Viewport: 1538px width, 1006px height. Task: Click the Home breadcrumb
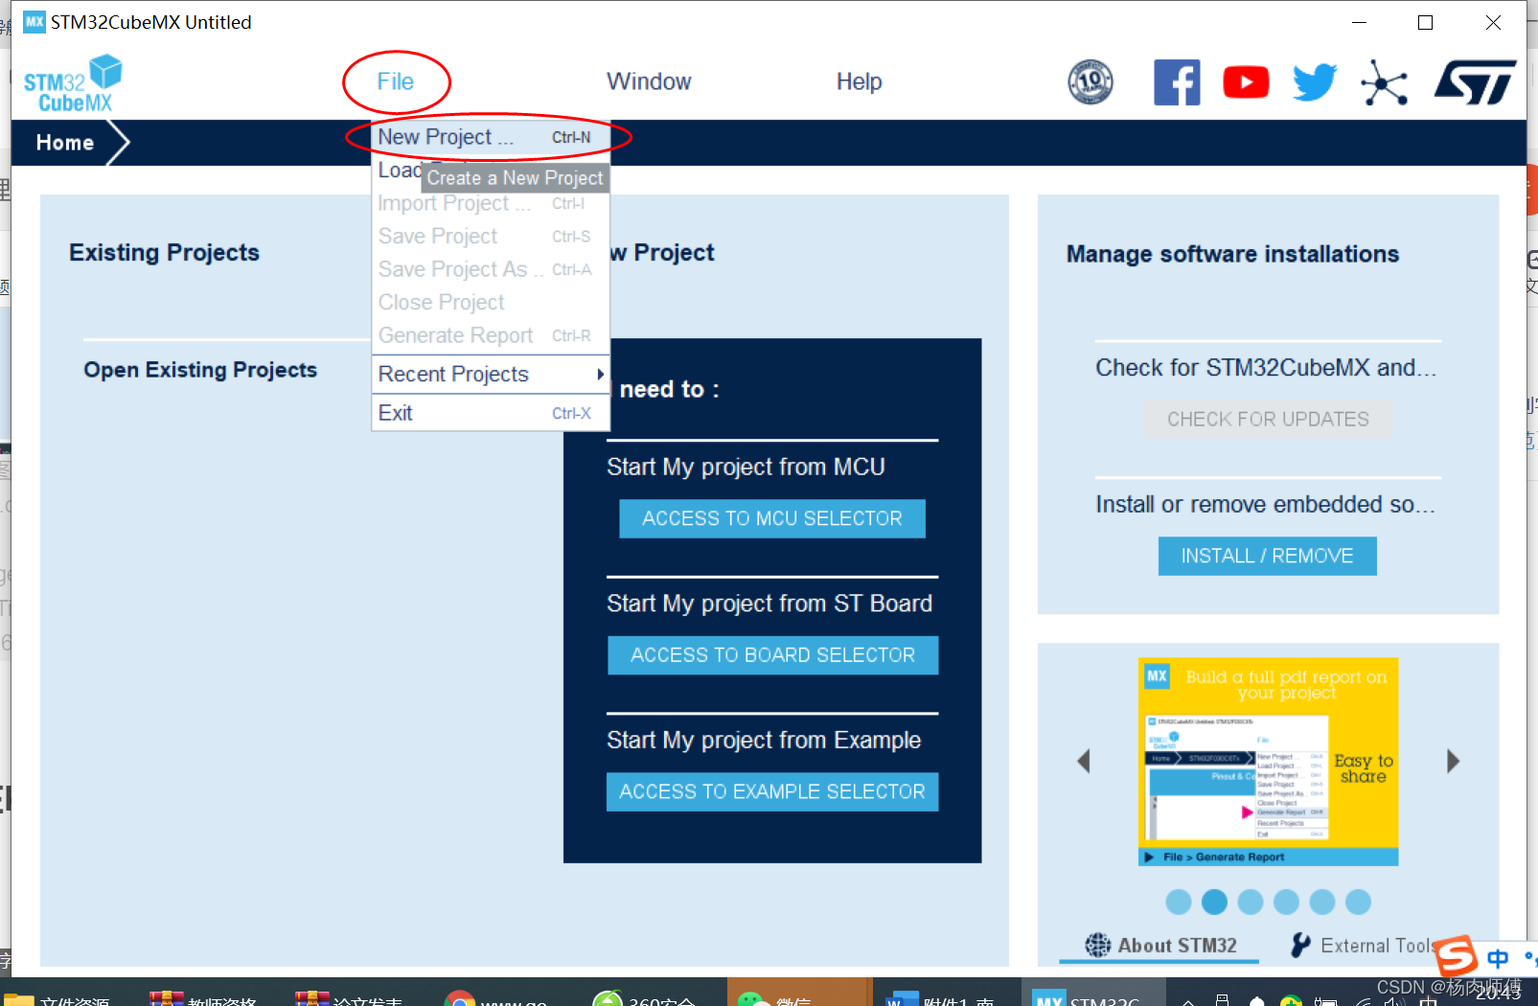[65, 143]
